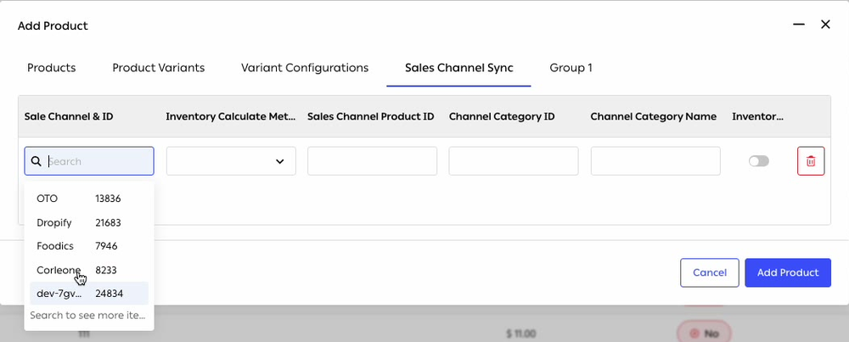Select OTO 13836 from the list
The height and width of the screenshot is (342, 849).
[x=89, y=199]
